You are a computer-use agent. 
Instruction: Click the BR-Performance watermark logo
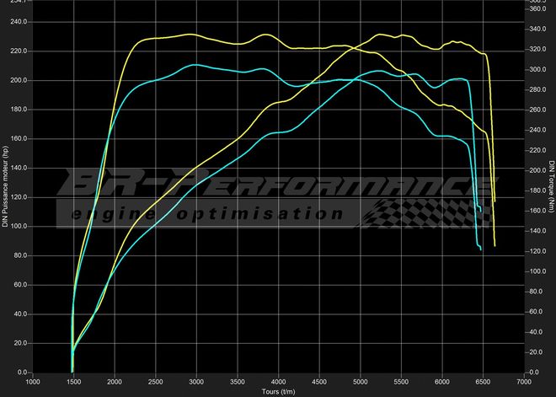click(278, 185)
